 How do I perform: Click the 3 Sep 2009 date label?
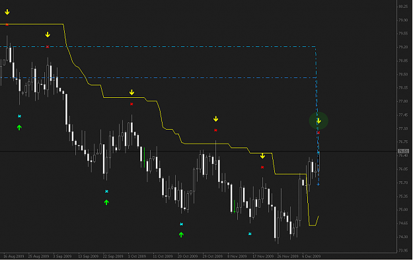pos(62,256)
